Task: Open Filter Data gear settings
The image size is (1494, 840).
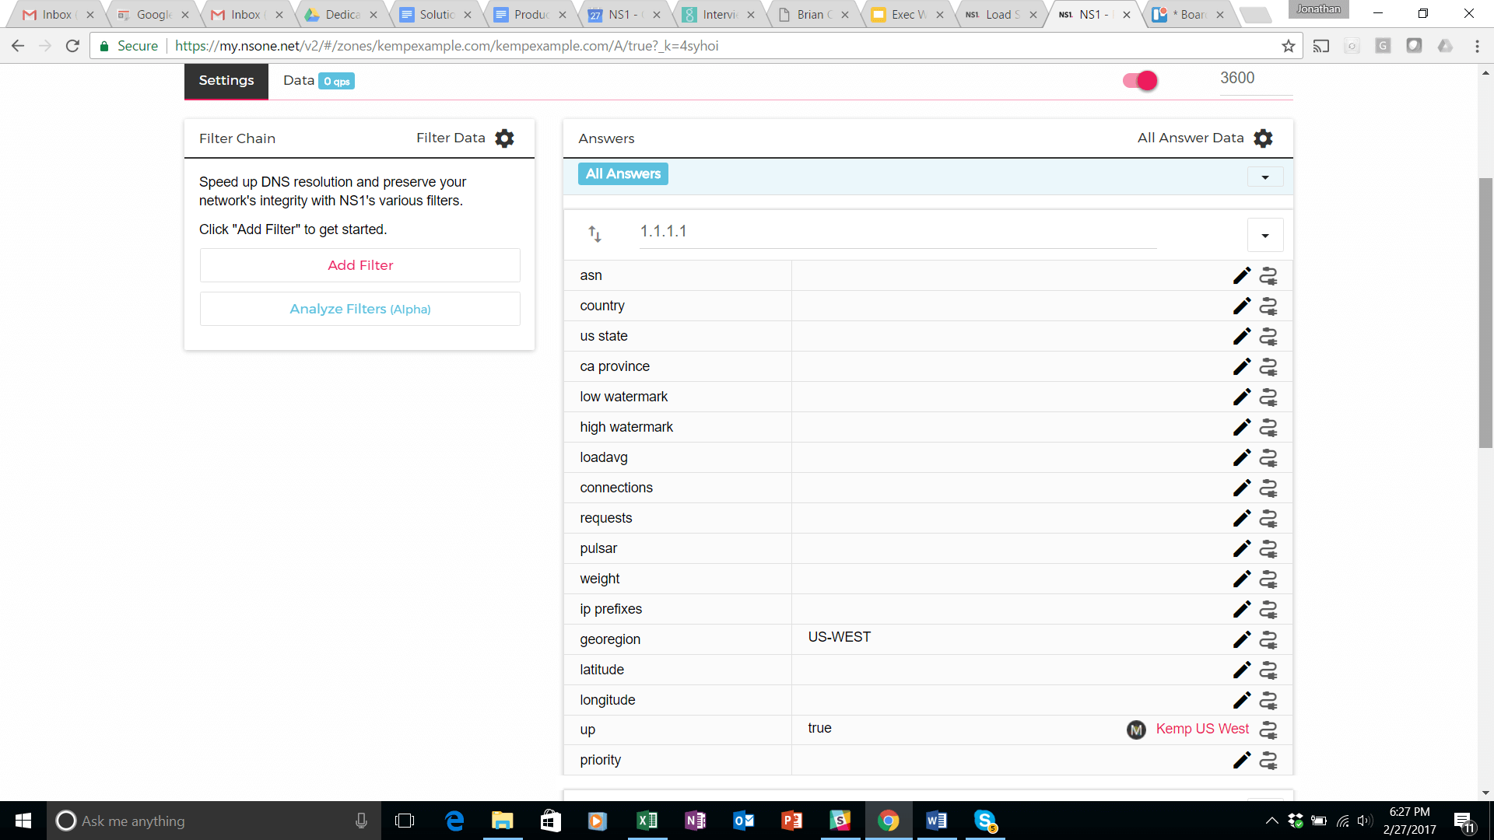Action: point(504,138)
